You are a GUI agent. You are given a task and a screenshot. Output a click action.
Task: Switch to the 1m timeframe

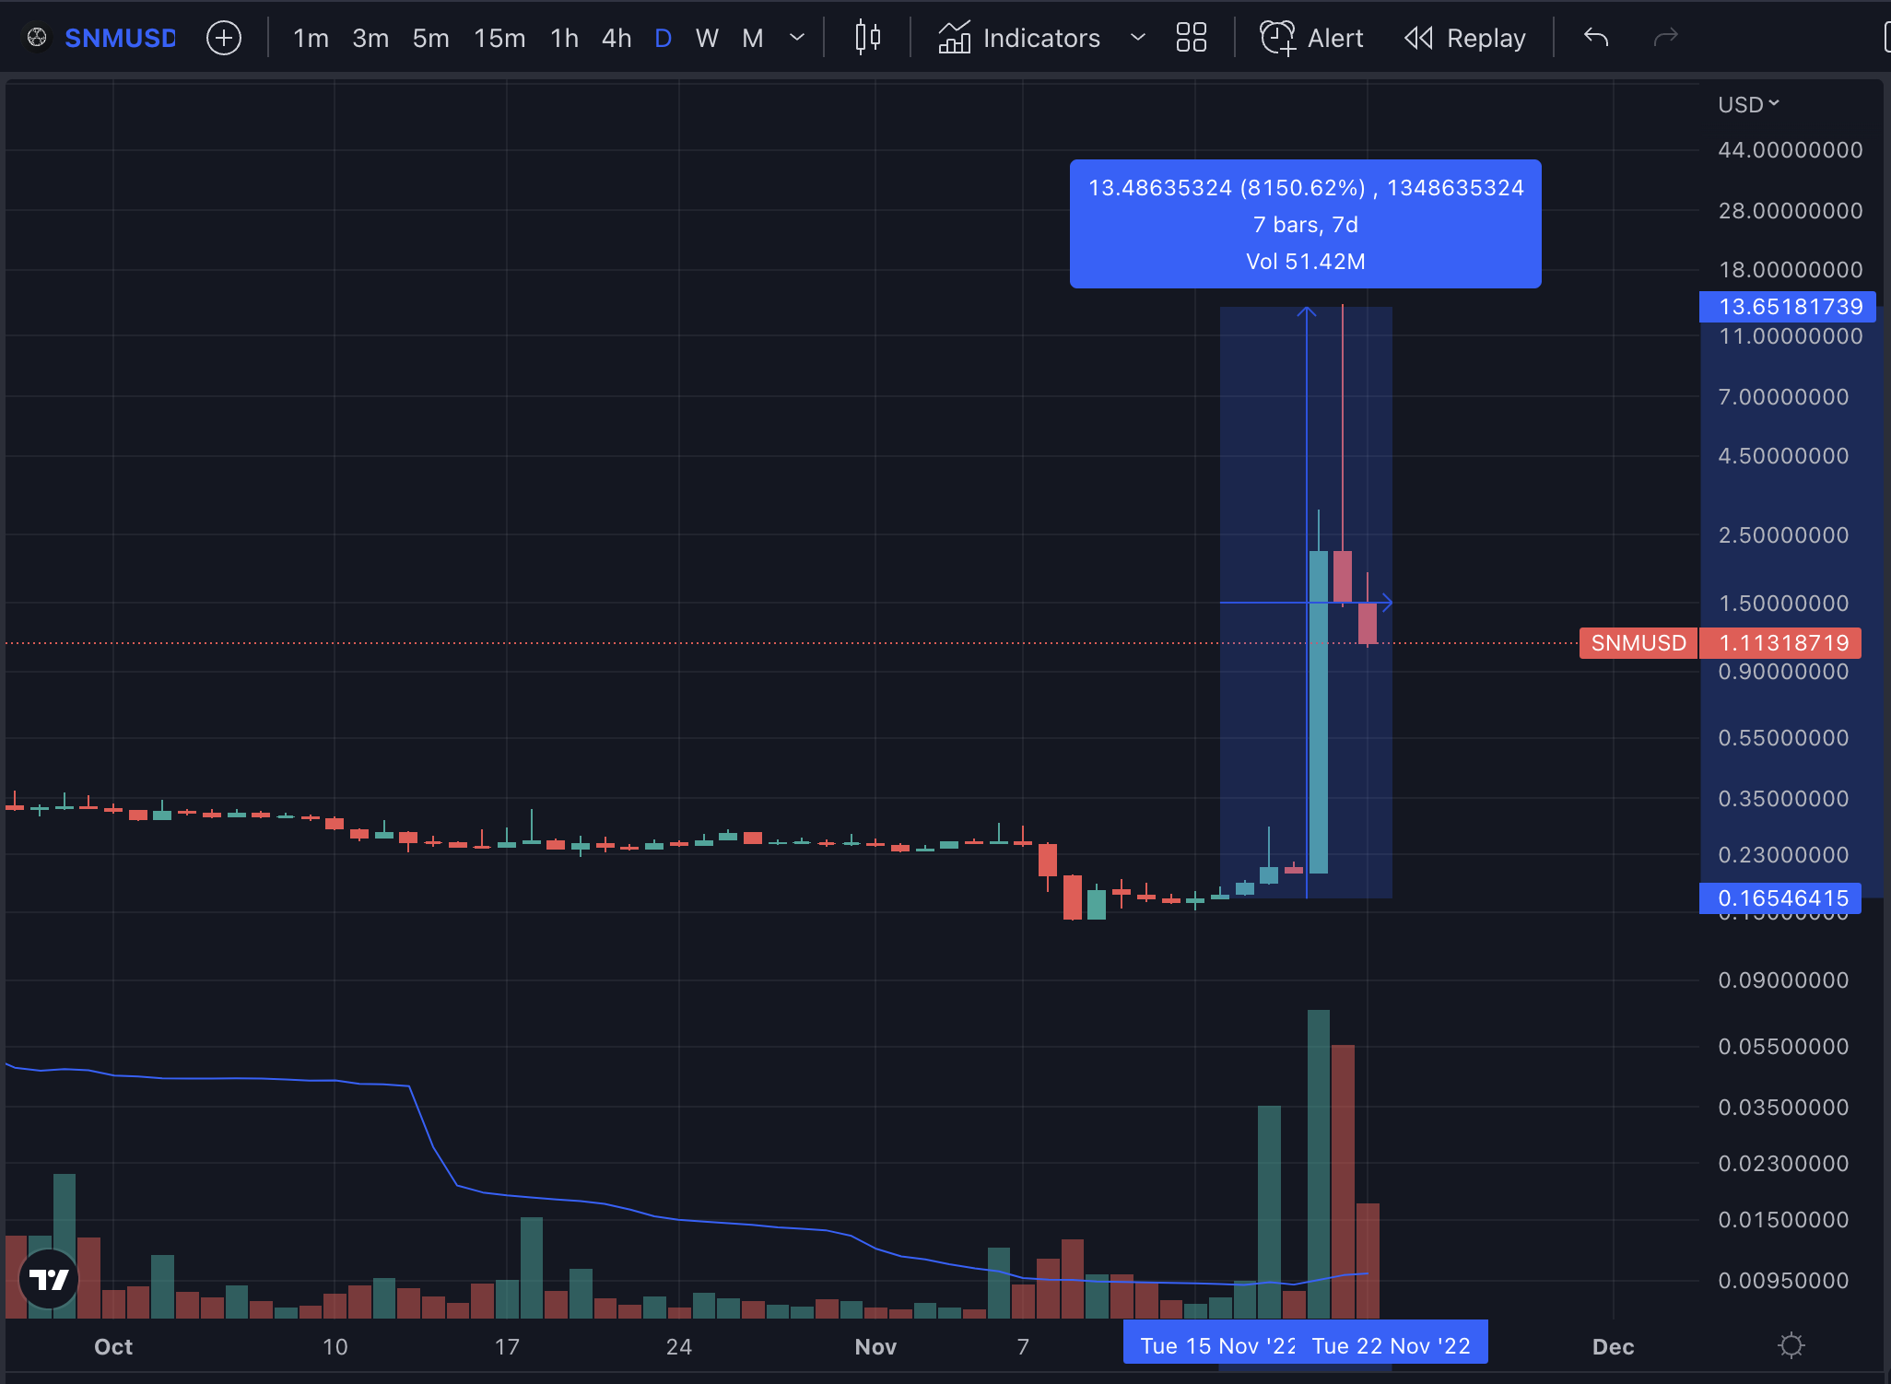click(311, 38)
